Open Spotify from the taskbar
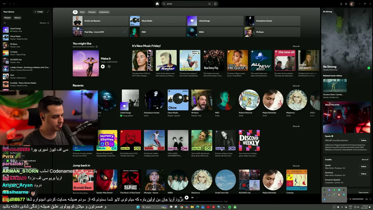Image resolution: width=373 pixels, height=210 pixels. (x=230, y=207)
